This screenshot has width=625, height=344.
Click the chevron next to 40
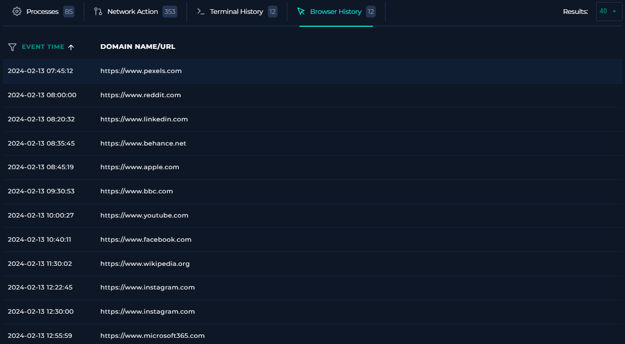coord(615,11)
